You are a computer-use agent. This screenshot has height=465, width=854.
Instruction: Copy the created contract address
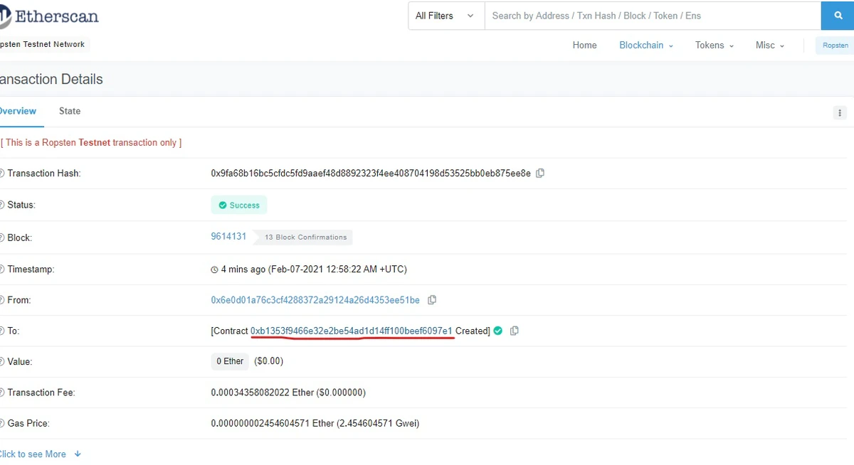click(x=515, y=331)
